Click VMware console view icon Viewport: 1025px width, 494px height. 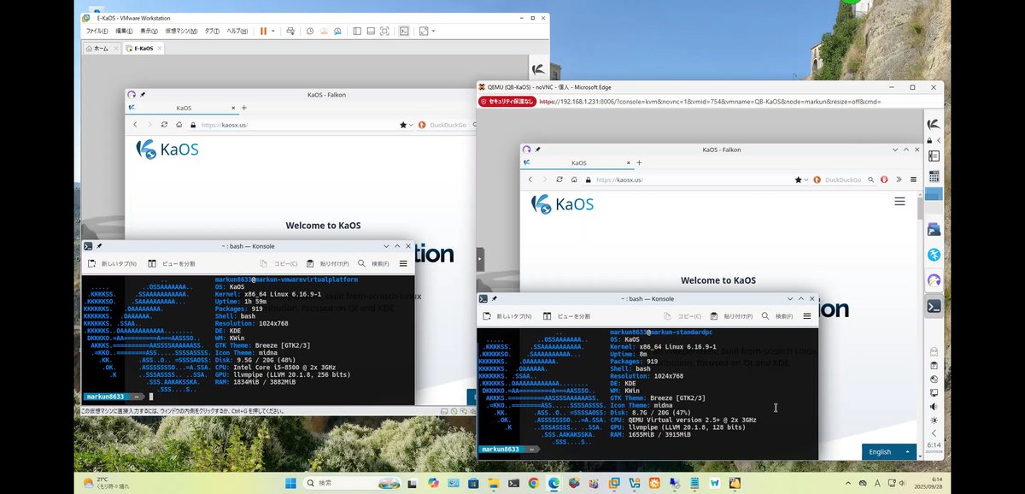tap(404, 31)
